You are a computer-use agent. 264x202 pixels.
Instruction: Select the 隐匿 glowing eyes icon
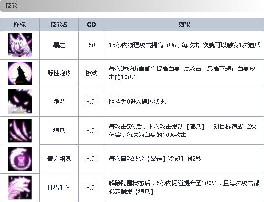pos(20,102)
